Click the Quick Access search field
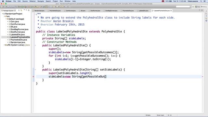Screen dimensions: 208x117 [183, 6]
